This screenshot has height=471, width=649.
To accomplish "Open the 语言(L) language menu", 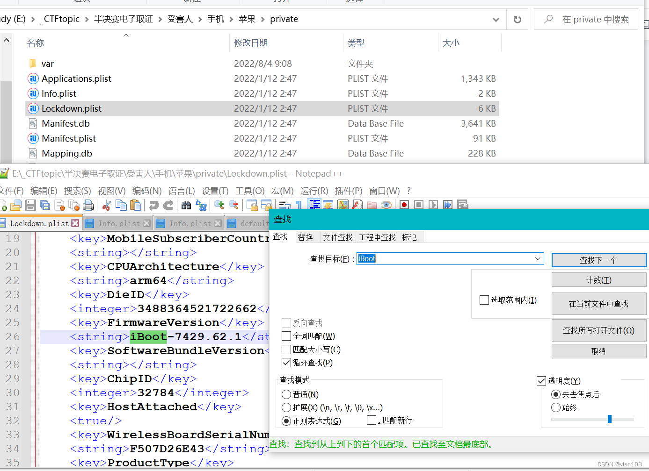I will coord(182,191).
